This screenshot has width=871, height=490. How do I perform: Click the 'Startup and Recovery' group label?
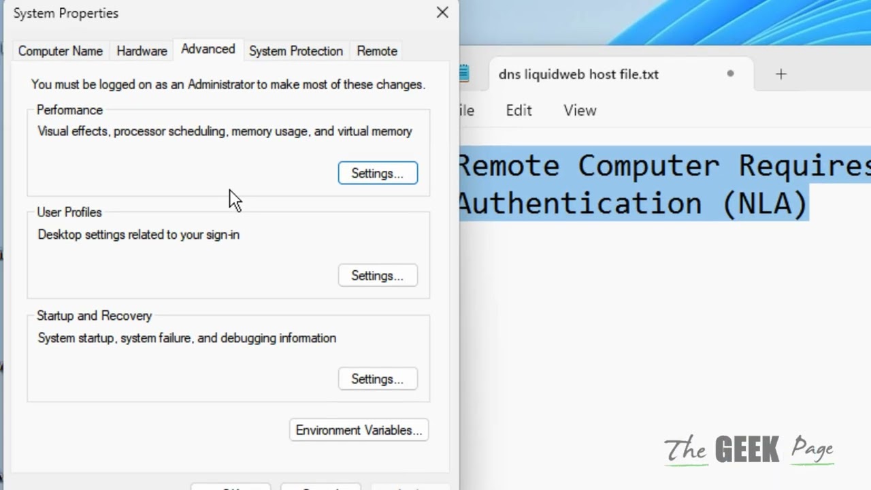(x=94, y=316)
